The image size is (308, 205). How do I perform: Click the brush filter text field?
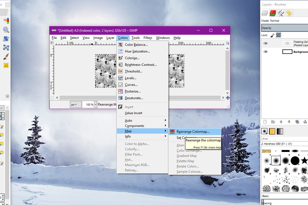[284, 138]
